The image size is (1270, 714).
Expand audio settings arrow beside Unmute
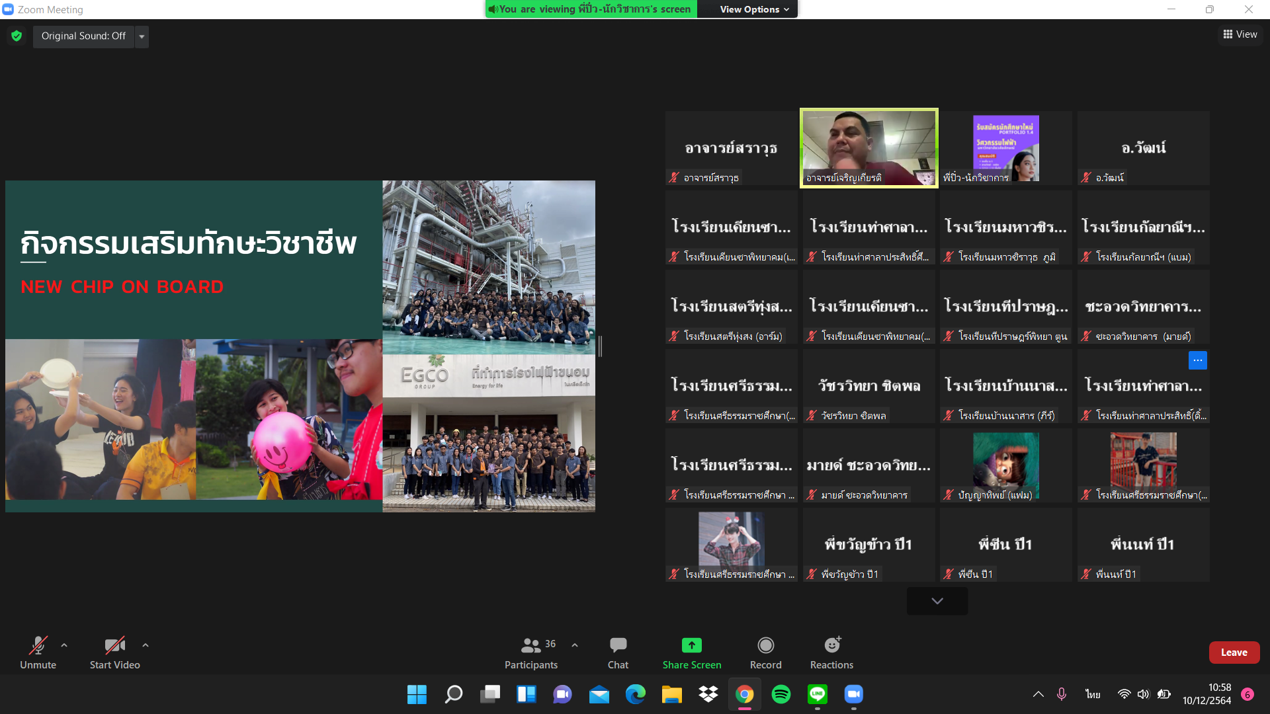64,645
